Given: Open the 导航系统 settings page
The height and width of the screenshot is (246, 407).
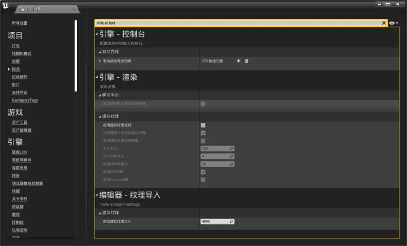Looking at the screenshot, I should click(20, 168).
